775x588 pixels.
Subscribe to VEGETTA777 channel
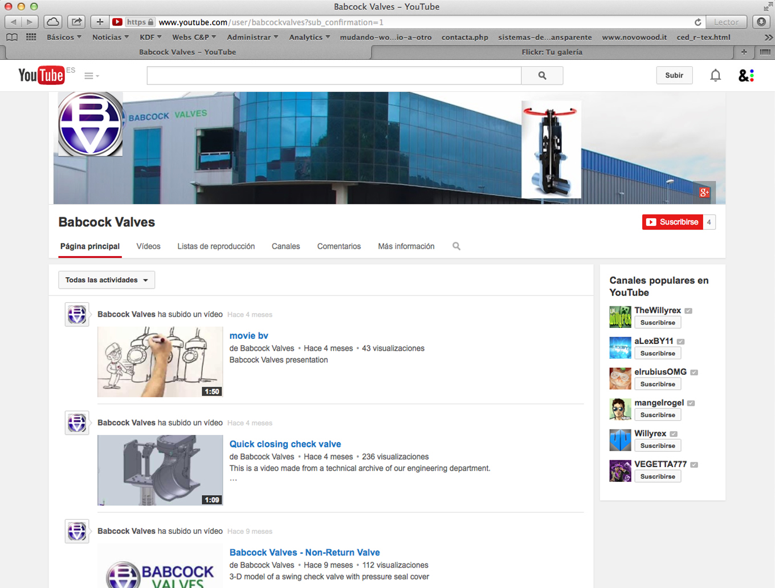tap(658, 477)
